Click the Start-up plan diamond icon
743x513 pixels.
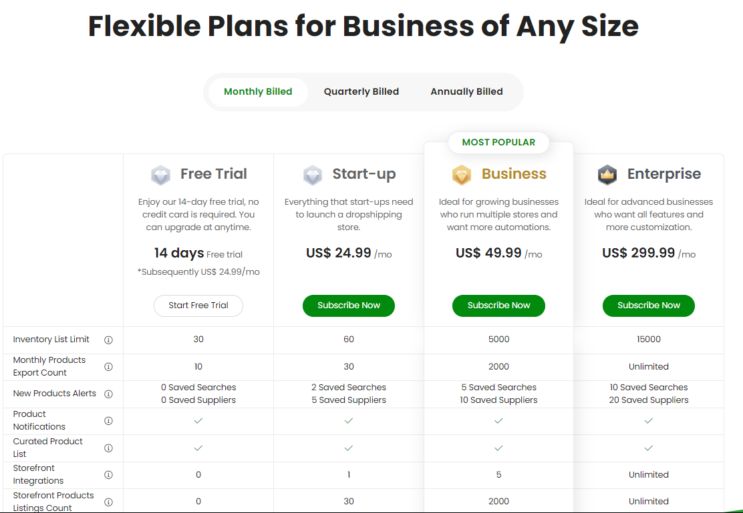point(312,175)
